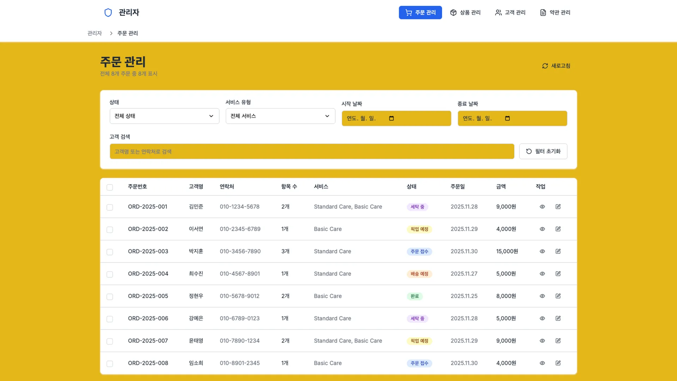Viewport: 677px width, 381px height.
Task: Click the 세탁 중 badge of ORD-2025-001
Action: (x=417, y=207)
